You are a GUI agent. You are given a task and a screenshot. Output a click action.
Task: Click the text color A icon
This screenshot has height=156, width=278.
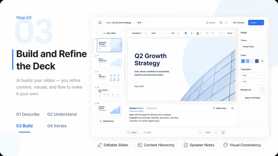[198, 33]
